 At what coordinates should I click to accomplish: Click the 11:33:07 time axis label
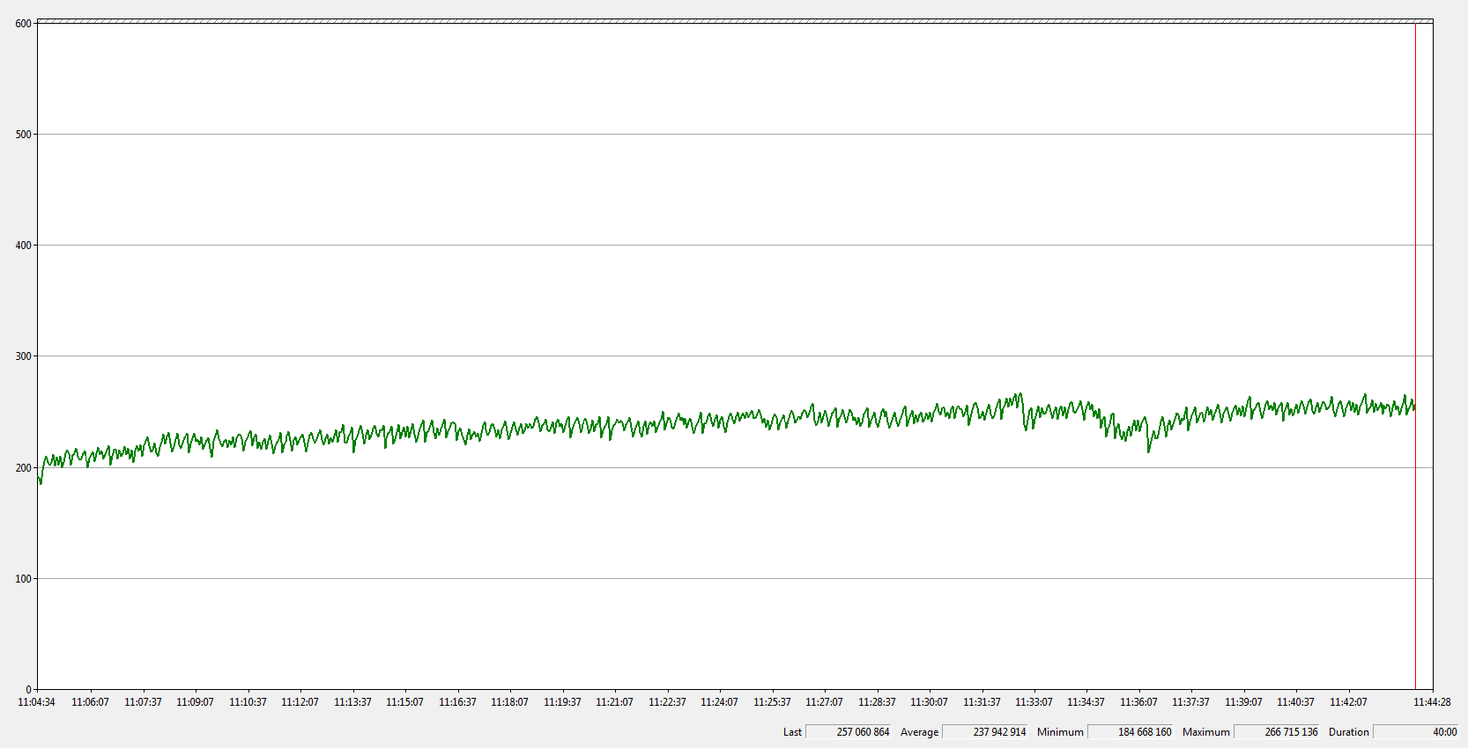(1034, 702)
